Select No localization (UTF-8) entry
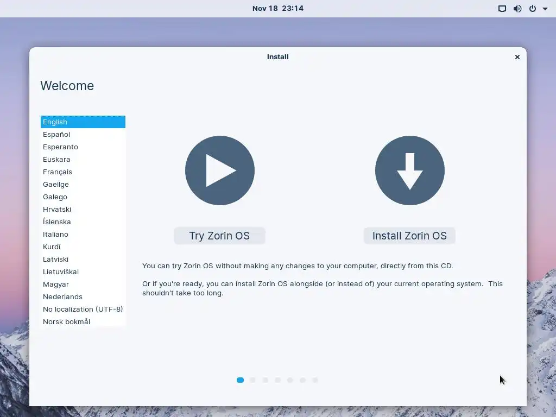The height and width of the screenshot is (417, 556). (83, 309)
